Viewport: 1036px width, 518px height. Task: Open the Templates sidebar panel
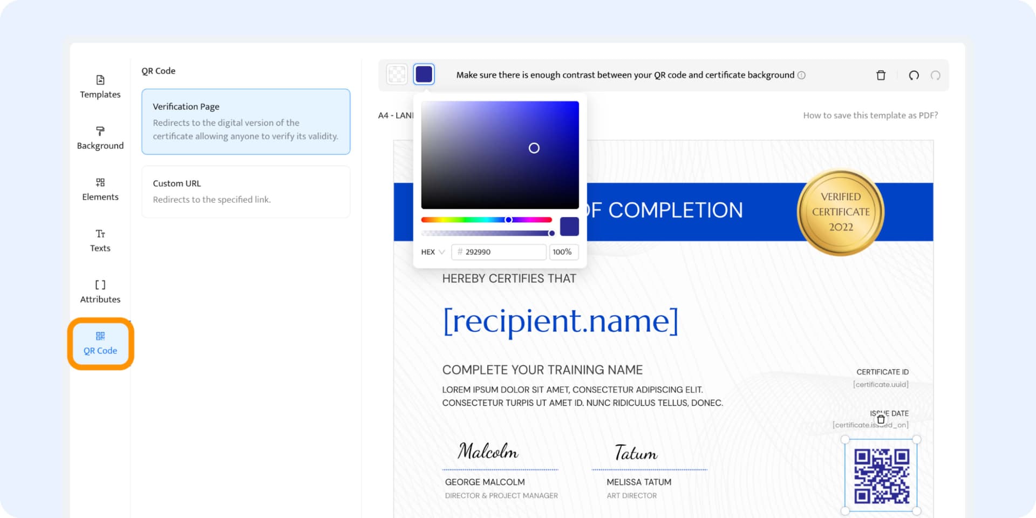[x=100, y=87]
